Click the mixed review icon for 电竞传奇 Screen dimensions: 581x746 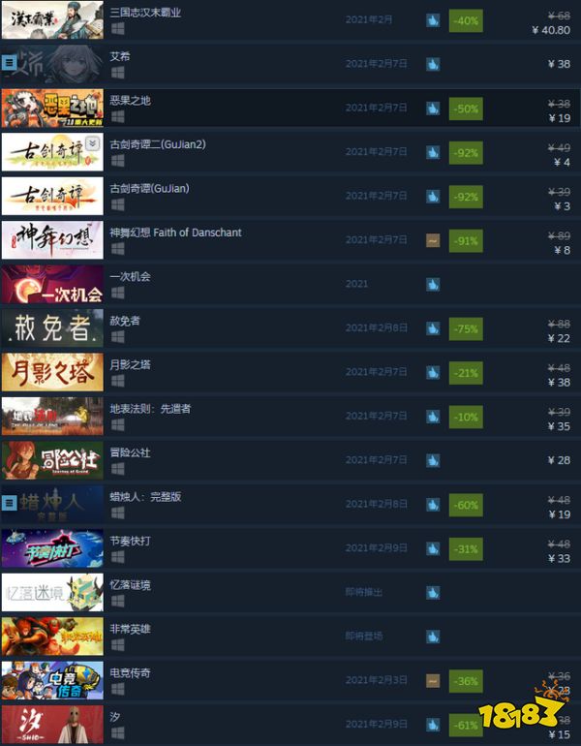click(x=433, y=681)
